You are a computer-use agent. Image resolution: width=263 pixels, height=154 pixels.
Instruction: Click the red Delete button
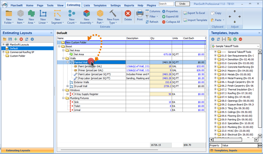128,15
